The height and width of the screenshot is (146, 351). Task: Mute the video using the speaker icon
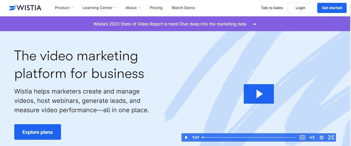pyautogui.click(x=312, y=137)
